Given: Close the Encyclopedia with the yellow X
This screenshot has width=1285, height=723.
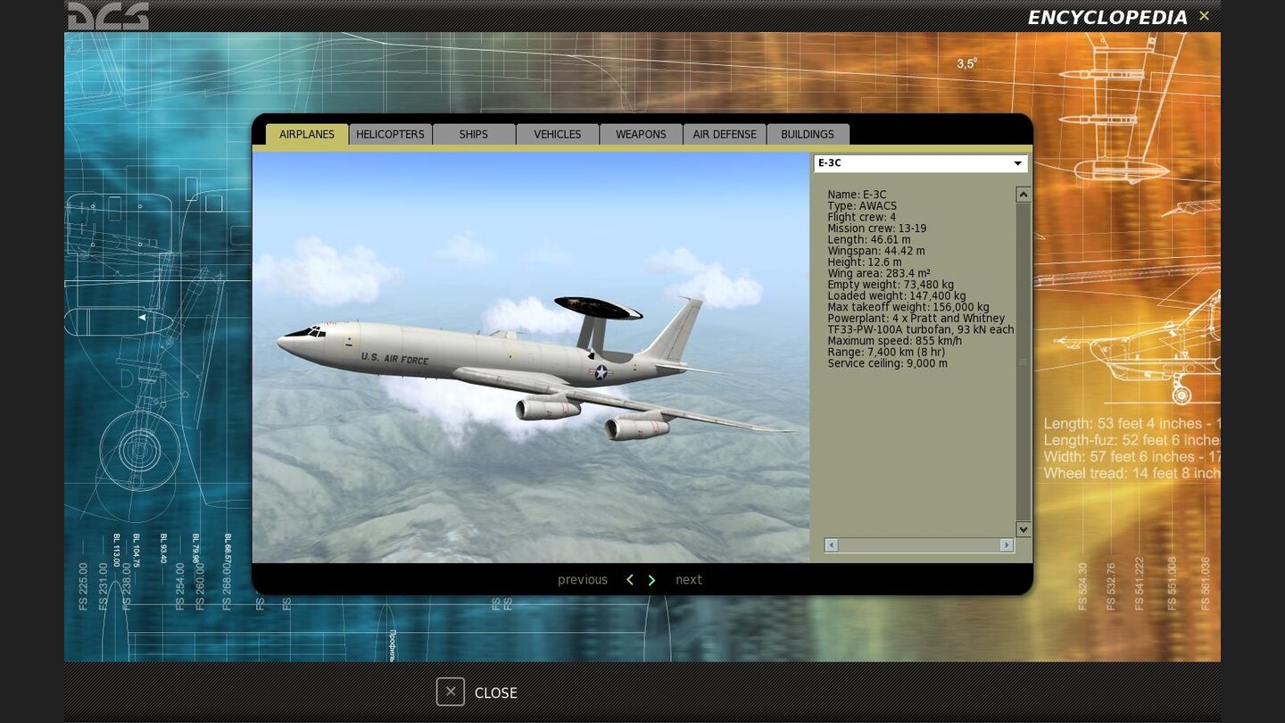Looking at the screenshot, I should (1204, 16).
